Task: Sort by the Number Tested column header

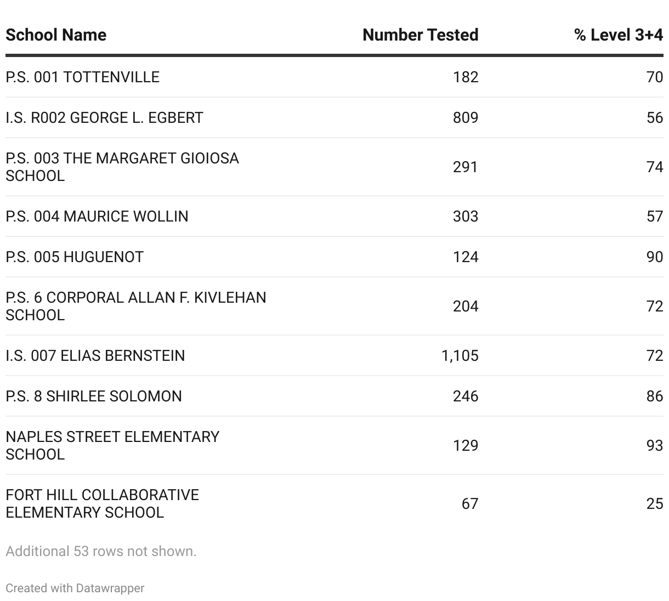Action: 420,35
